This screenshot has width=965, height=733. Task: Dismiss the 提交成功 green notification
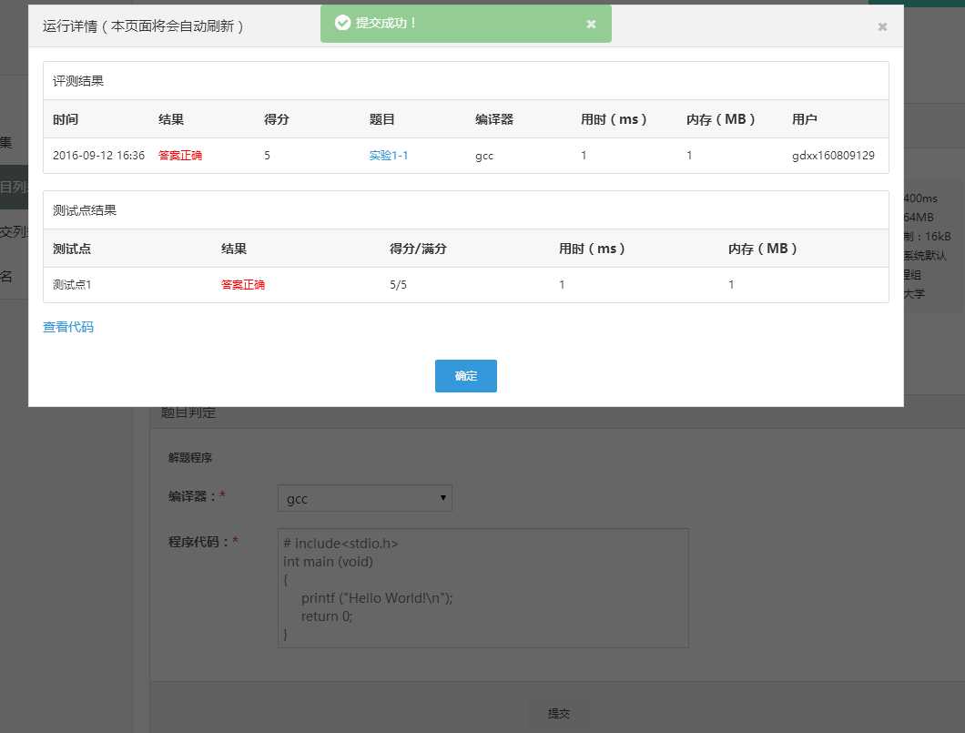pos(591,24)
